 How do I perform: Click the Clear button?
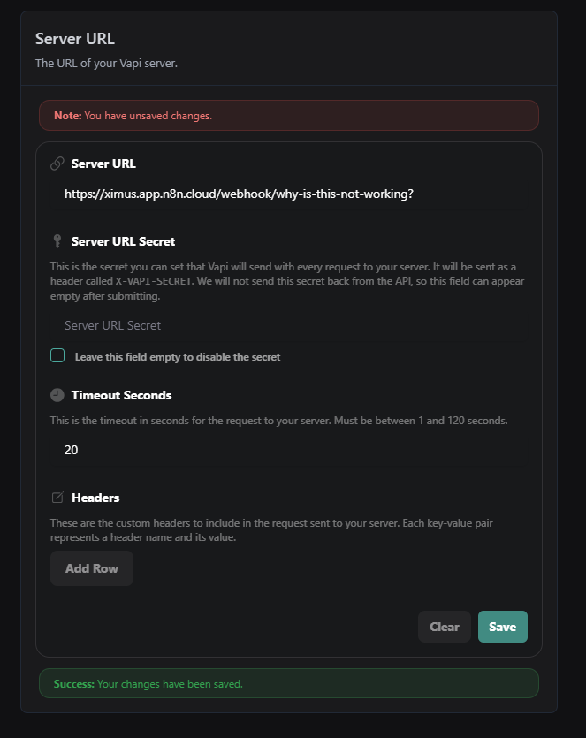click(x=444, y=626)
